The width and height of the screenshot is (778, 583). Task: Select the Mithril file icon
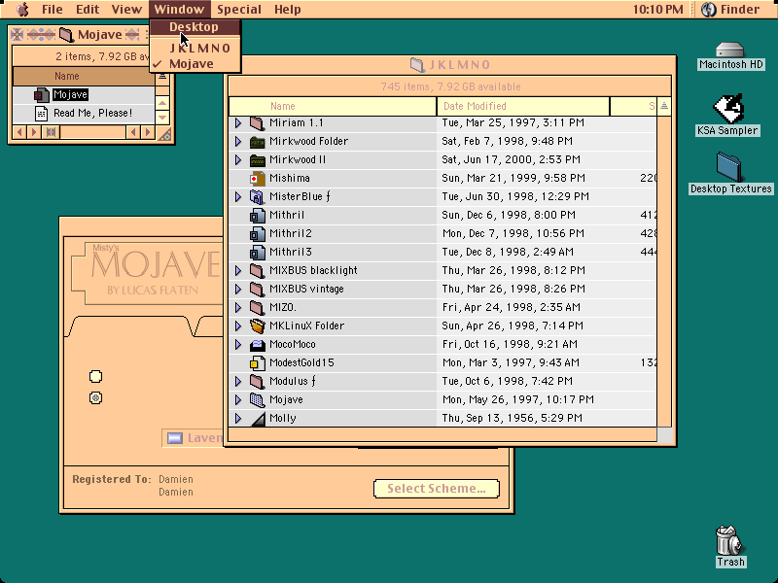(257, 215)
